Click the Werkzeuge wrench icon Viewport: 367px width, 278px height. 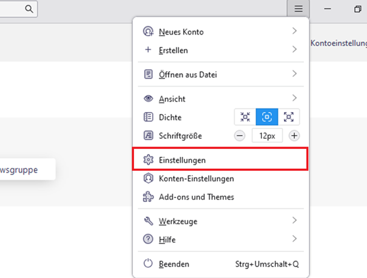point(148,222)
